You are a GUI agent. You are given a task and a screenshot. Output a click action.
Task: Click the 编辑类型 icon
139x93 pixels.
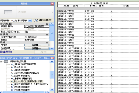pos(36,20)
